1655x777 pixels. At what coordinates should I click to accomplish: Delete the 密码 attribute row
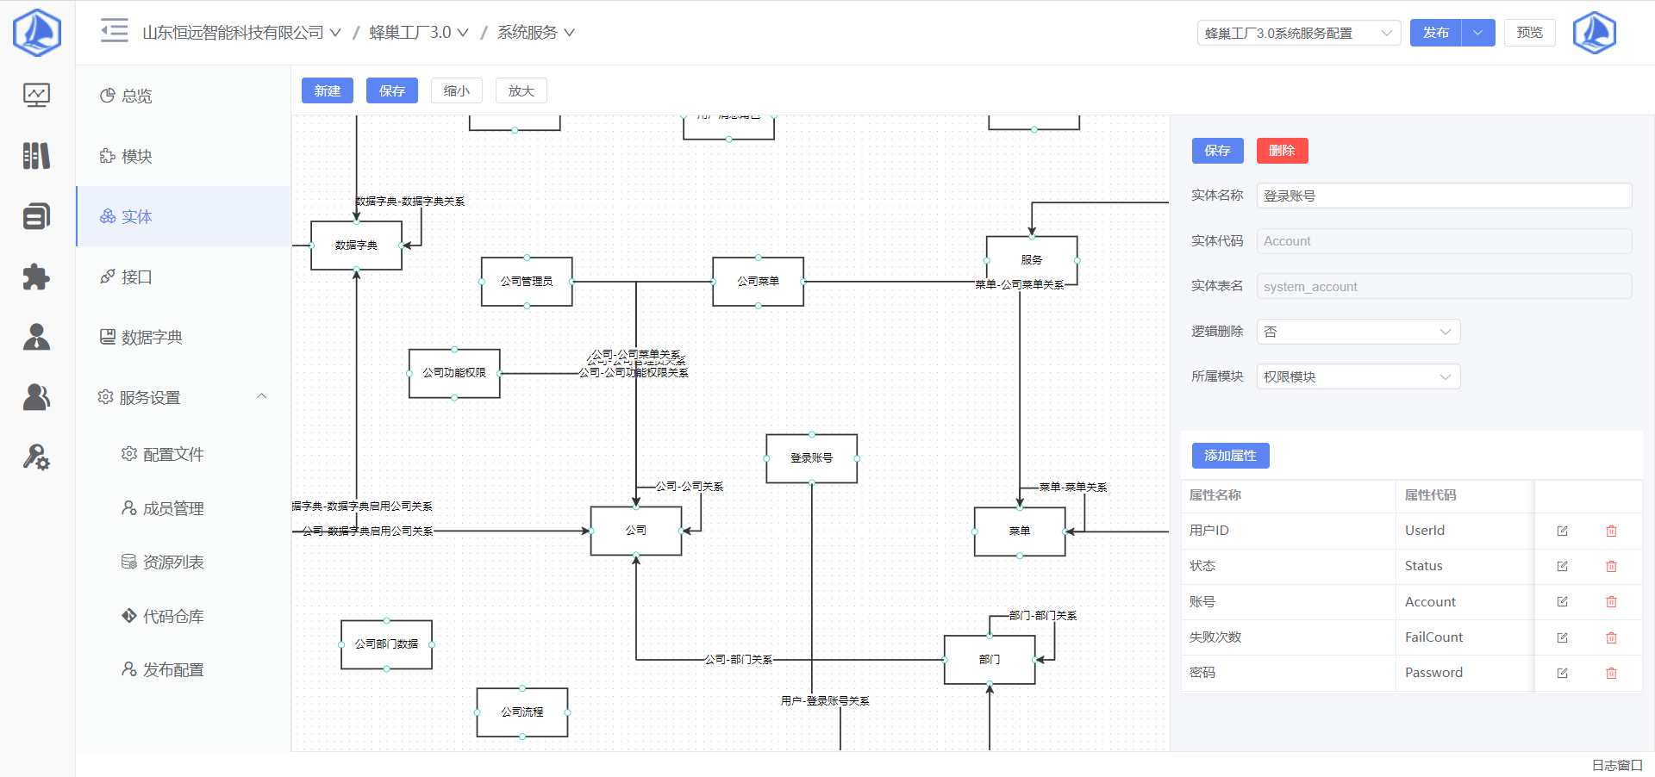coord(1611,674)
